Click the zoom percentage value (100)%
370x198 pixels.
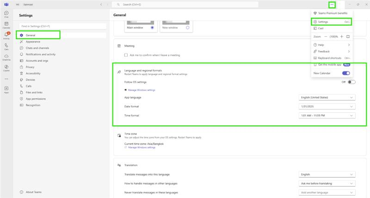pos(333,37)
